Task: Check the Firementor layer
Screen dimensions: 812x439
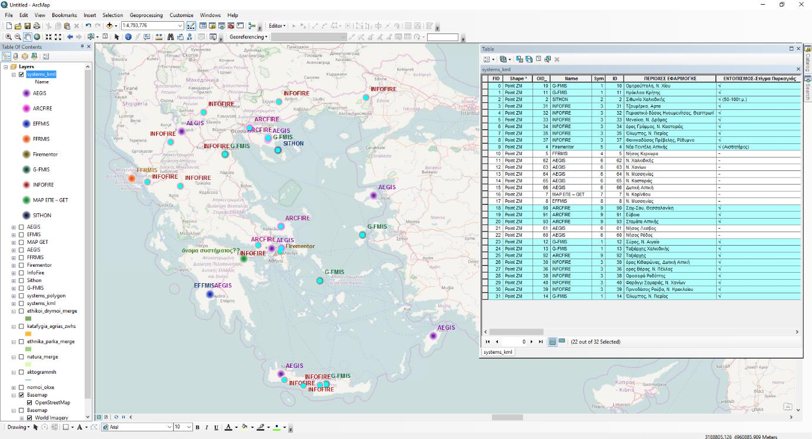Action: (x=22, y=265)
